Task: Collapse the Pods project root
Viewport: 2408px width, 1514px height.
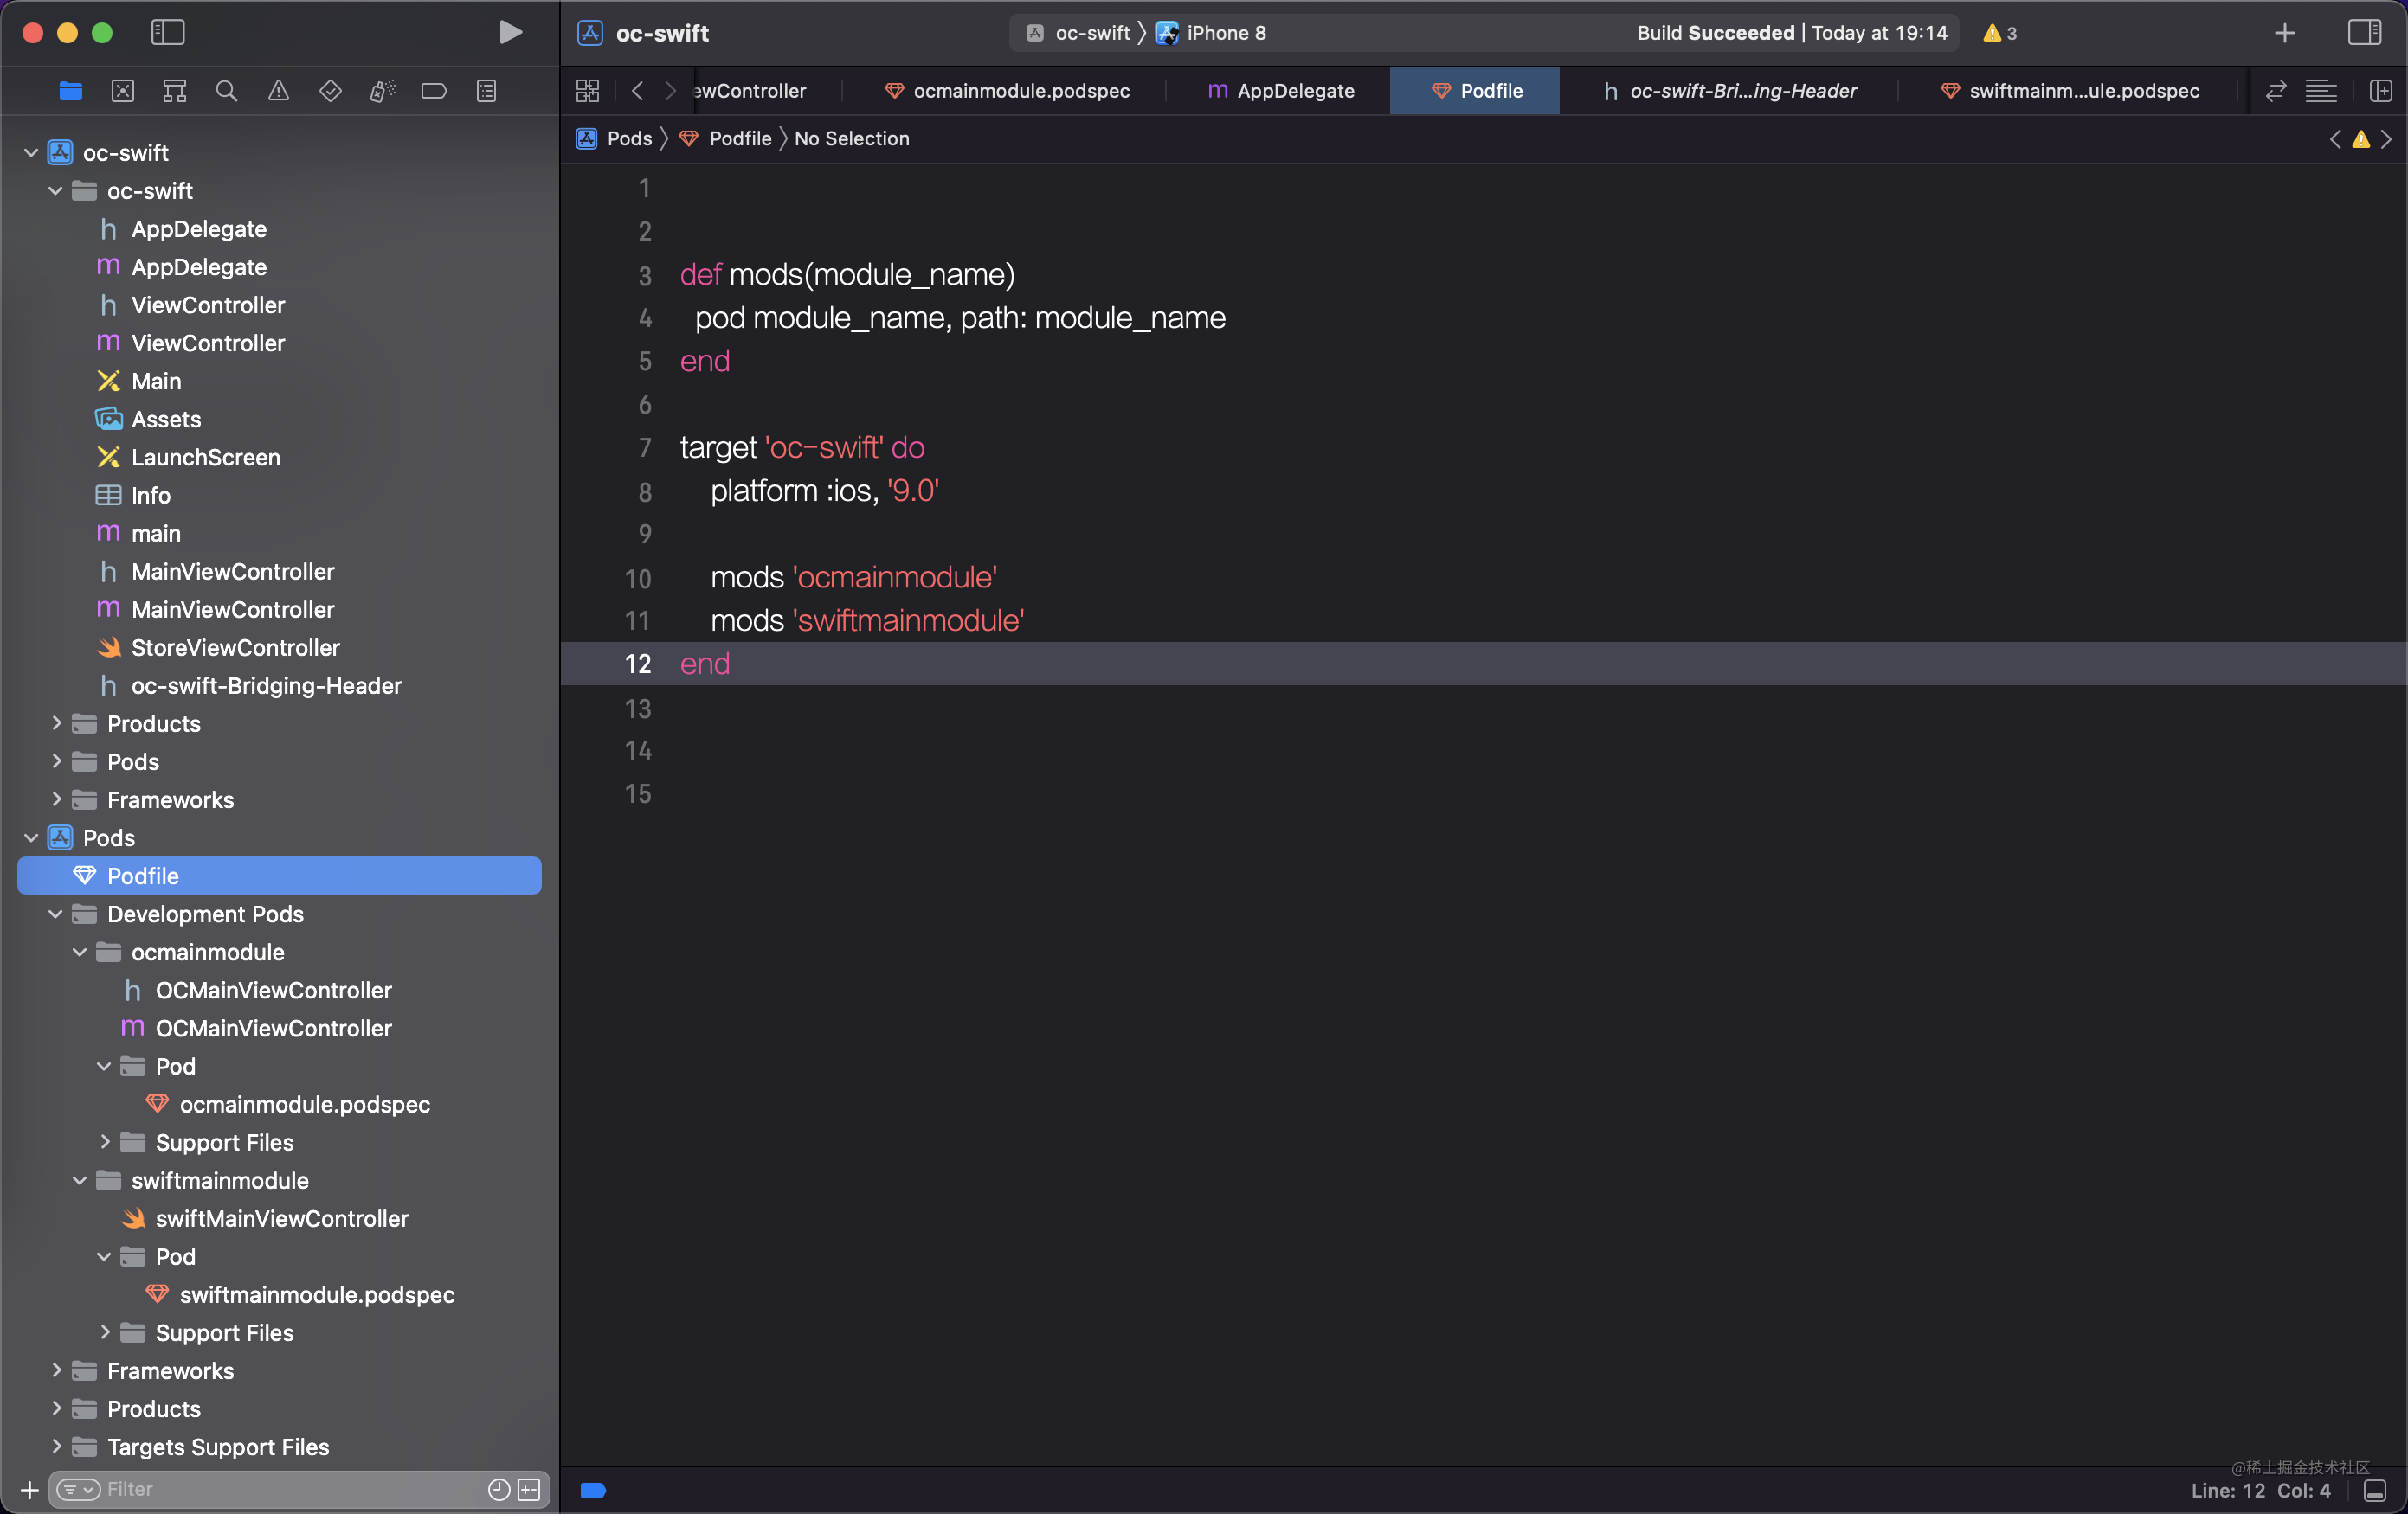Action: [x=31, y=837]
